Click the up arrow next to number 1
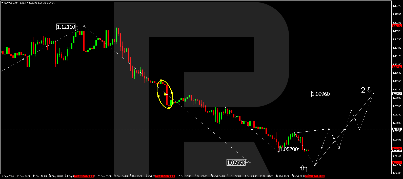 tap(302, 168)
